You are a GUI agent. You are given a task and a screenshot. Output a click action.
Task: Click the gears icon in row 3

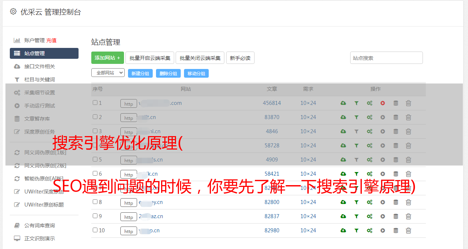click(x=369, y=131)
